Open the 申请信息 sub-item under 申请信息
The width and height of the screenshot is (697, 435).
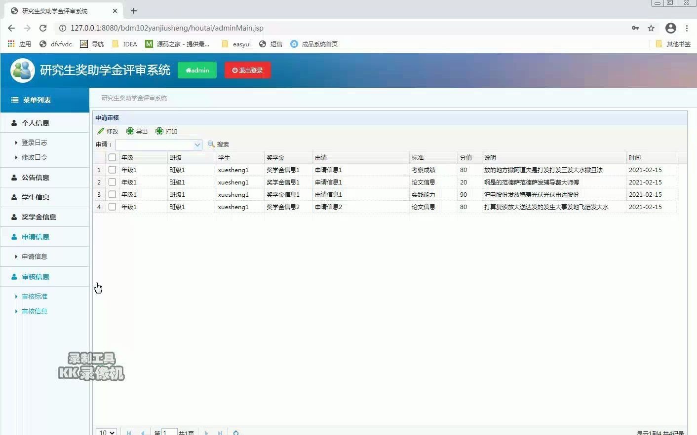[x=34, y=256]
